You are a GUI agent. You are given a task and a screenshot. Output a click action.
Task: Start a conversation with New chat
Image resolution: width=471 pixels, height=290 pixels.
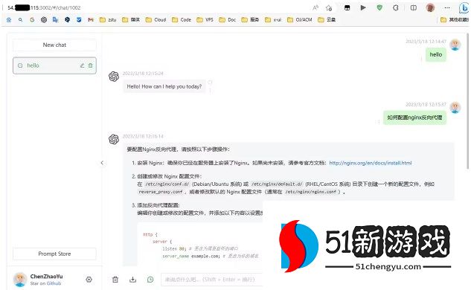(54, 45)
